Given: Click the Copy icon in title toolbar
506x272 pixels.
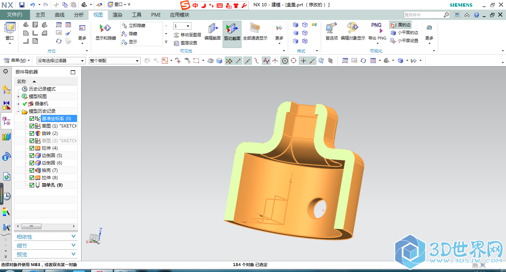Looking at the screenshot, I should pos(65,5).
